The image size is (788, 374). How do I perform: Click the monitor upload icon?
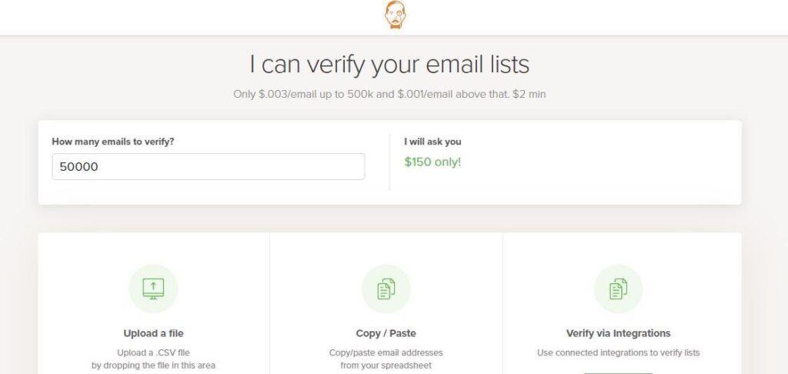click(153, 289)
